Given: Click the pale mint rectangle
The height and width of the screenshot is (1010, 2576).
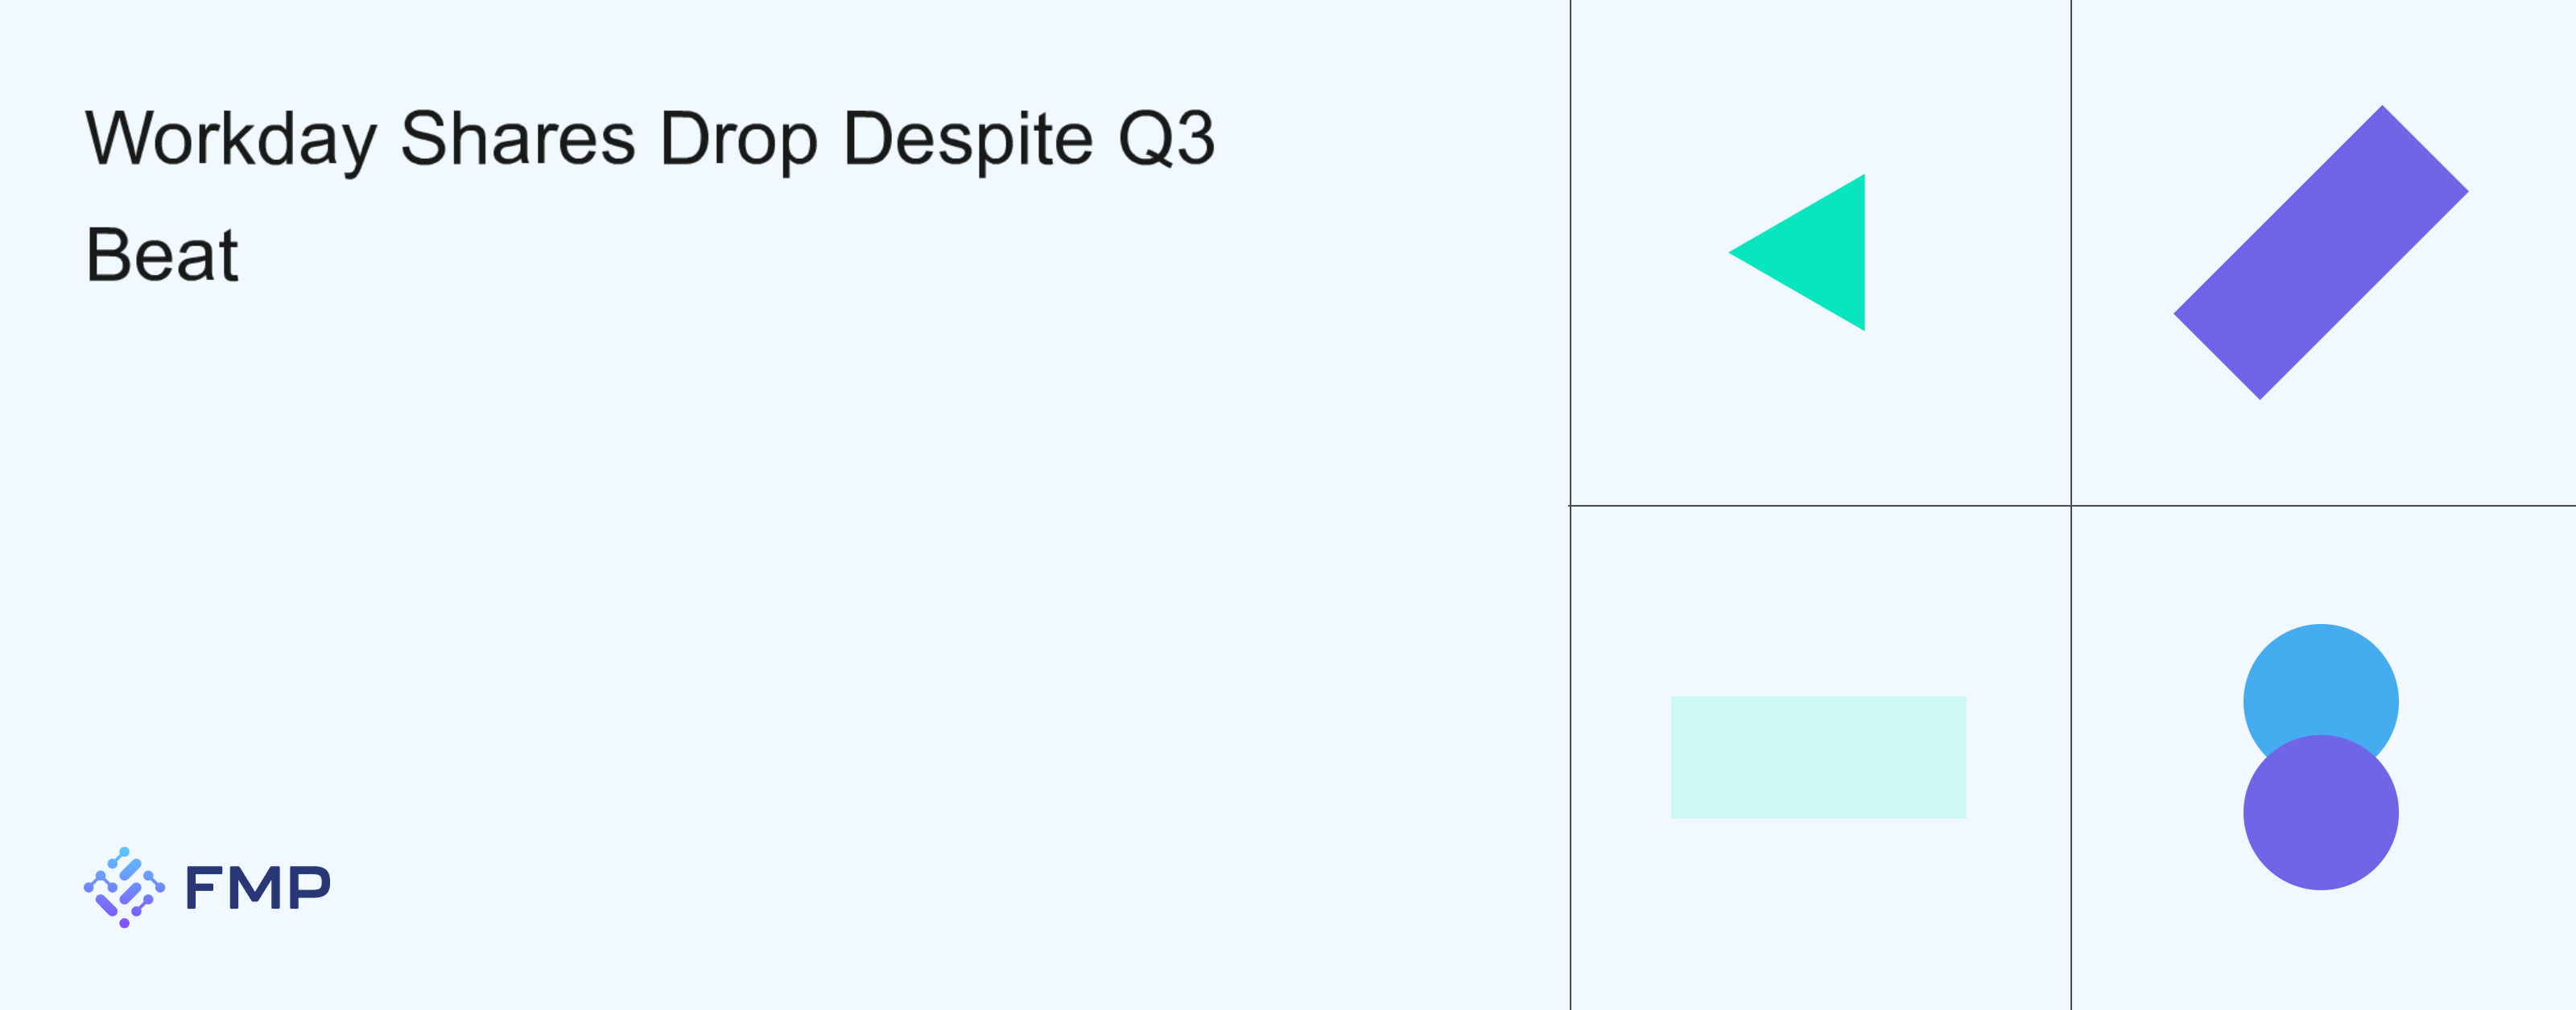Looking at the screenshot, I should (x=1818, y=757).
